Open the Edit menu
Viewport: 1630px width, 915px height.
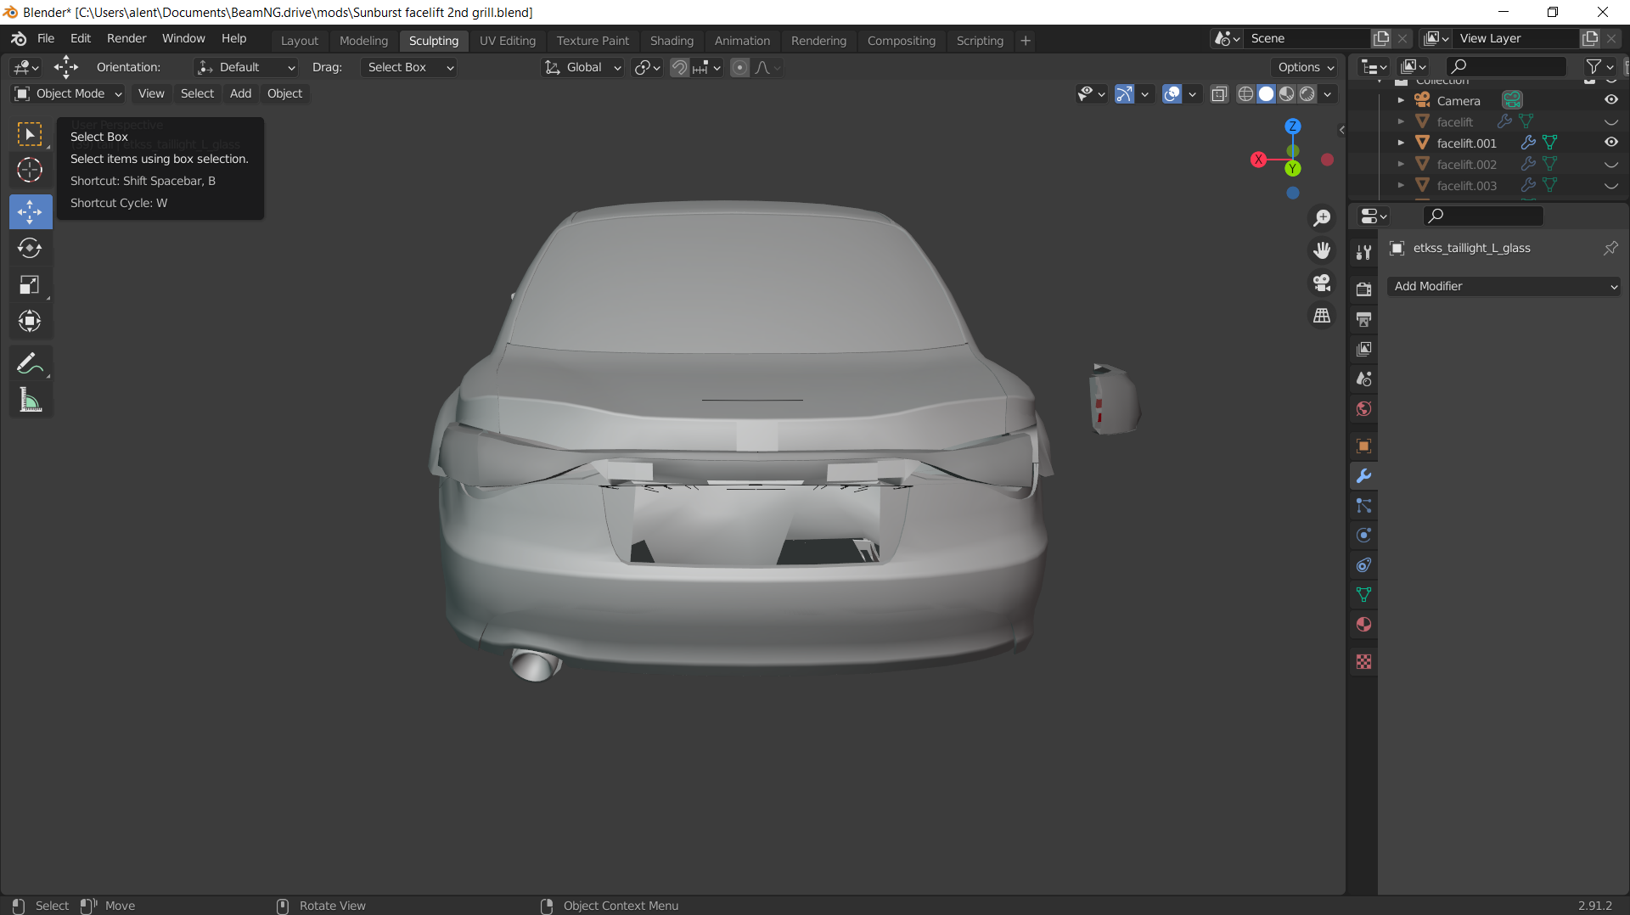pyautogui.click(x=81, y=38)
